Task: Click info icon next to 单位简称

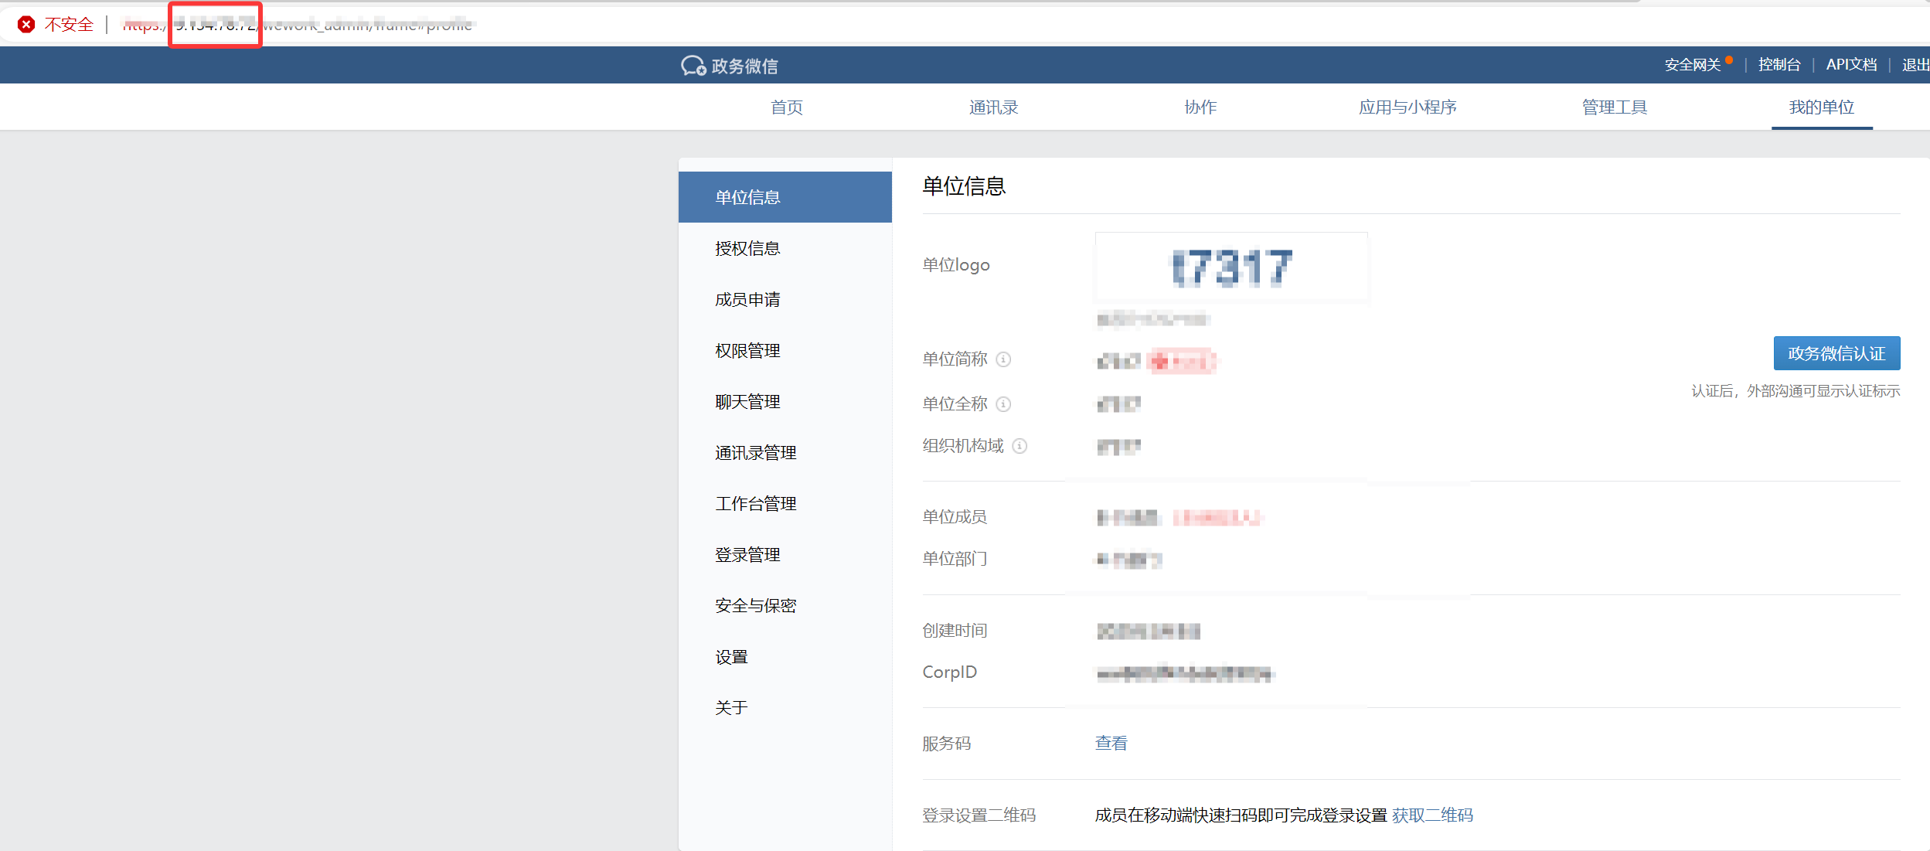Action: 1003,359
